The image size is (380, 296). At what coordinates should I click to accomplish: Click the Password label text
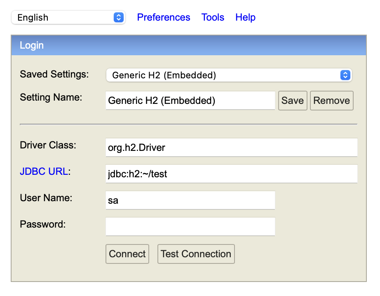point(42,224)
